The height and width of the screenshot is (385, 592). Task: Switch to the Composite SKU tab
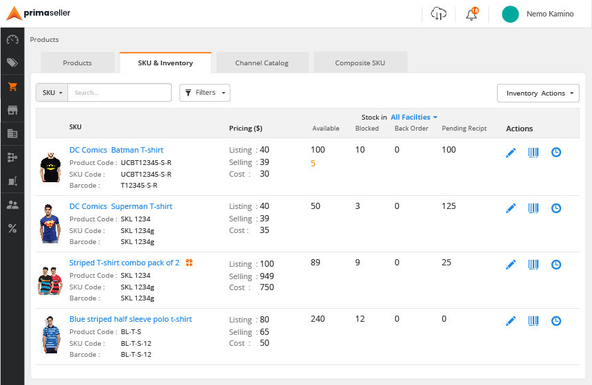[x=360, y=63]
